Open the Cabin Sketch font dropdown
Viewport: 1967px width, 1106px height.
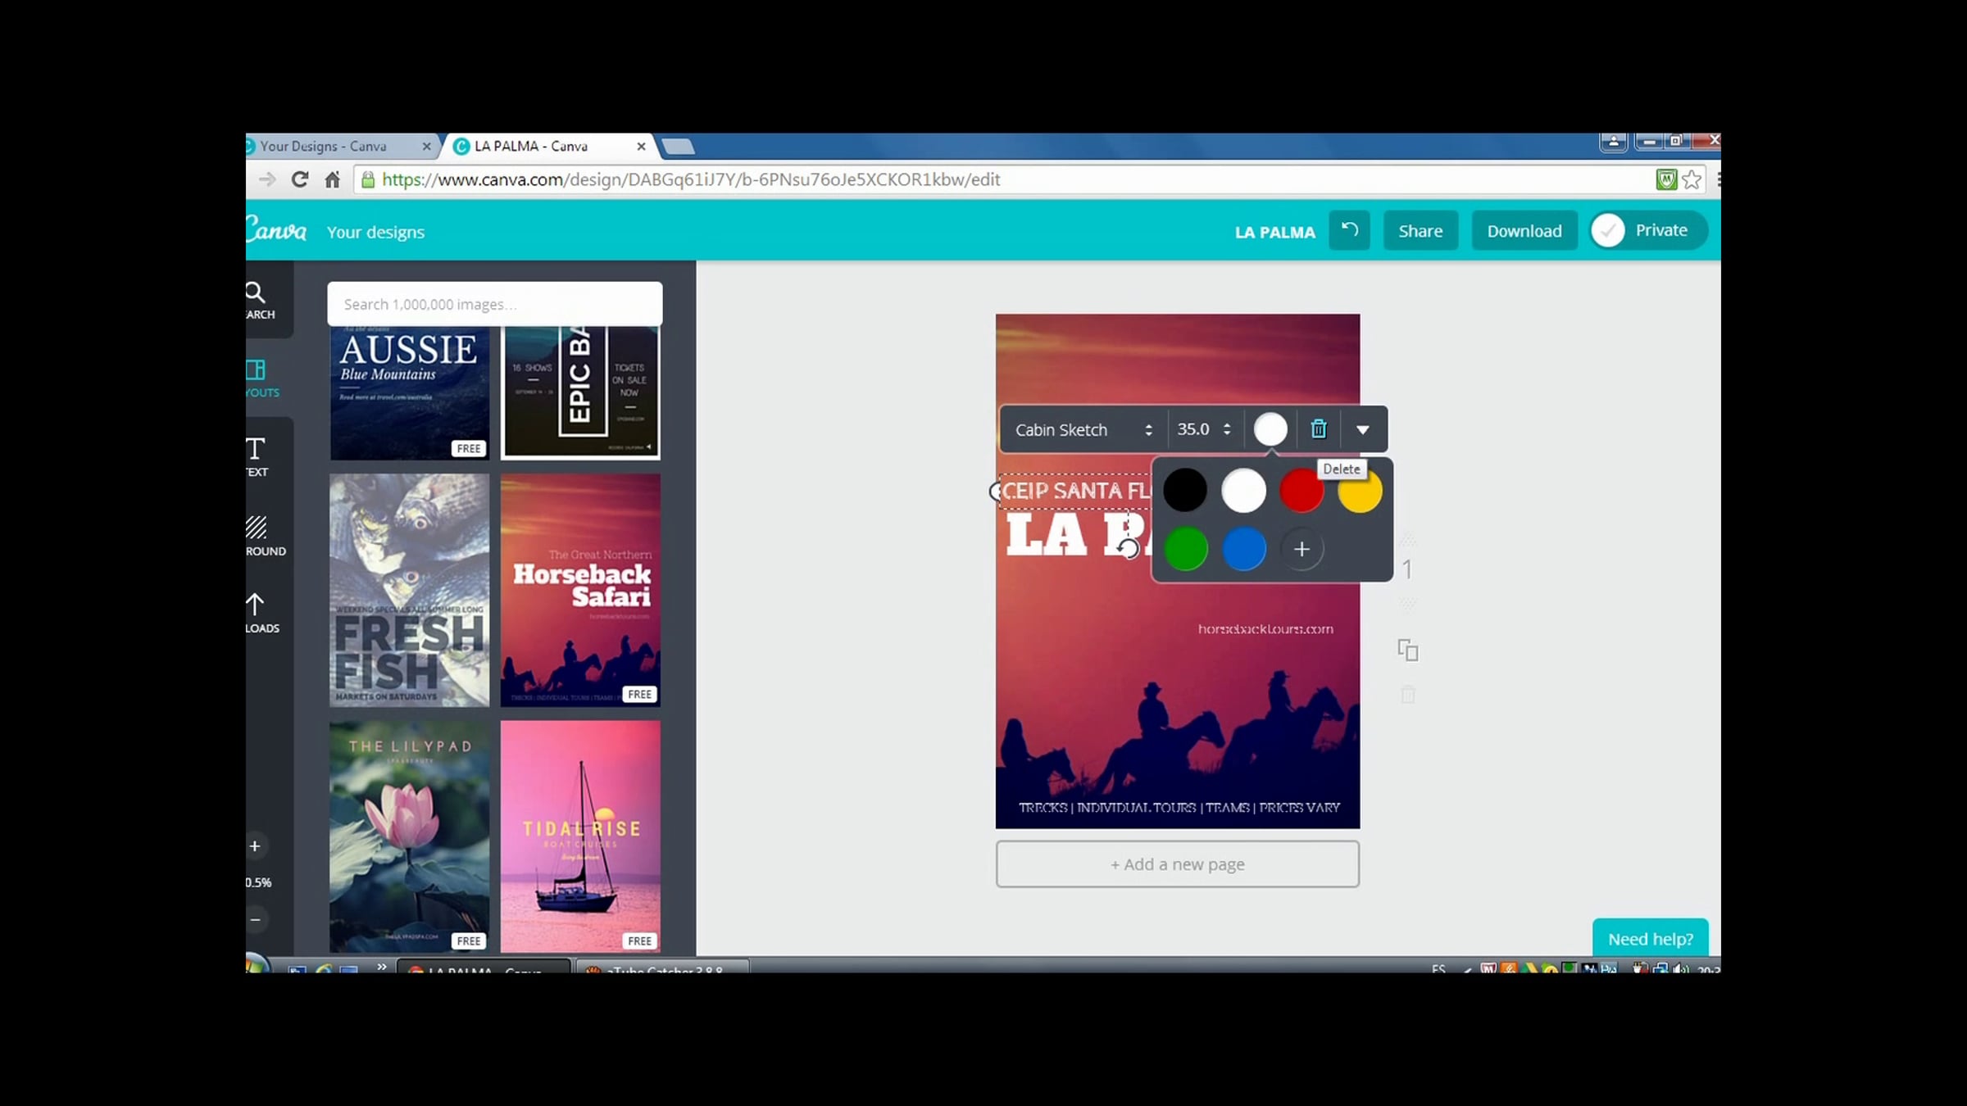click(x=1083, y=429)
